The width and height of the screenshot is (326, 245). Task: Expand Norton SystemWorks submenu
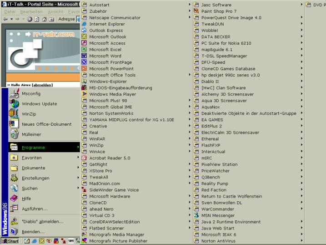point(136,113)
